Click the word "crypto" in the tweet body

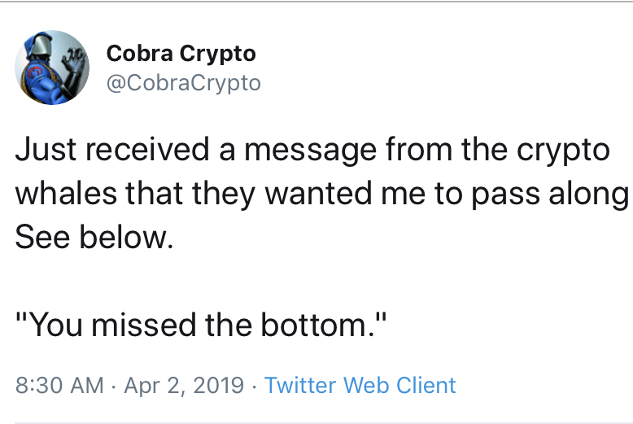pyautogui.click(x=563, y=151)
